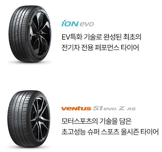Click the gray 'evo' logo text beside iON

click(87, 24)
